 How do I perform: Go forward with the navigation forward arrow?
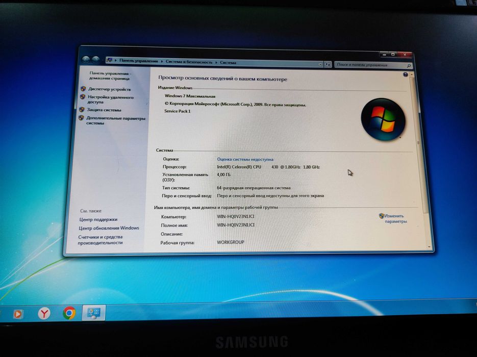pyautogui.click(x=96, y=60)
